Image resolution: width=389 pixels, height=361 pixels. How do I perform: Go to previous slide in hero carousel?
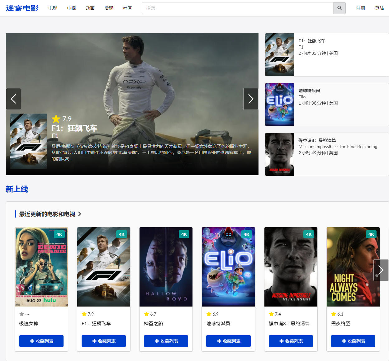coord(14,99)
